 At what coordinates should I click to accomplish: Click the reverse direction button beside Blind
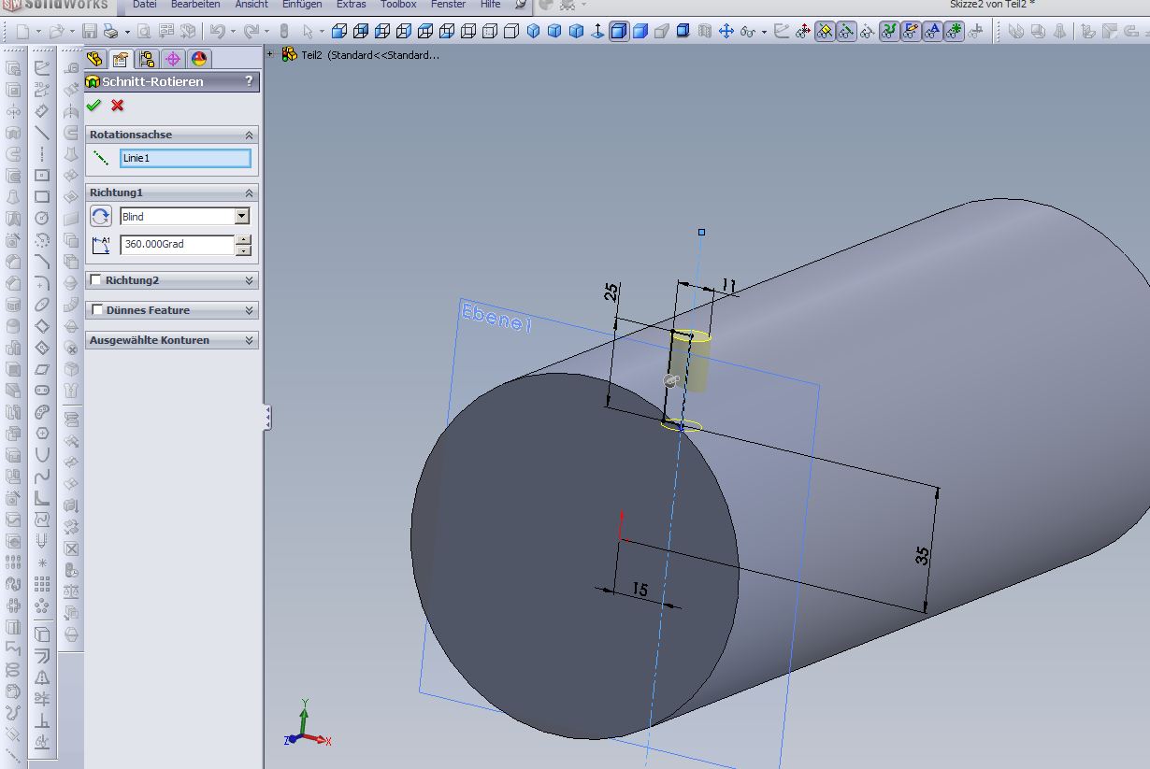pyautogui.click(x=101, y=217)
